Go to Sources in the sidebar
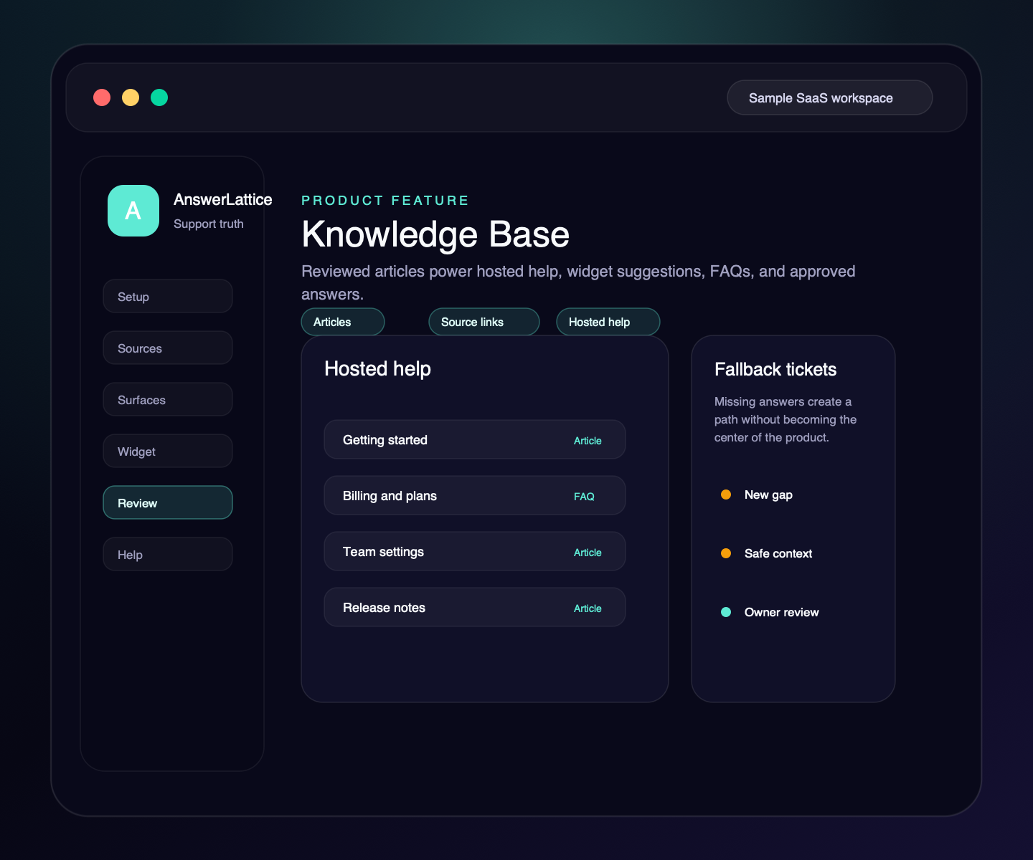Viewport: 1033px width, 860px height. (168, 348)
